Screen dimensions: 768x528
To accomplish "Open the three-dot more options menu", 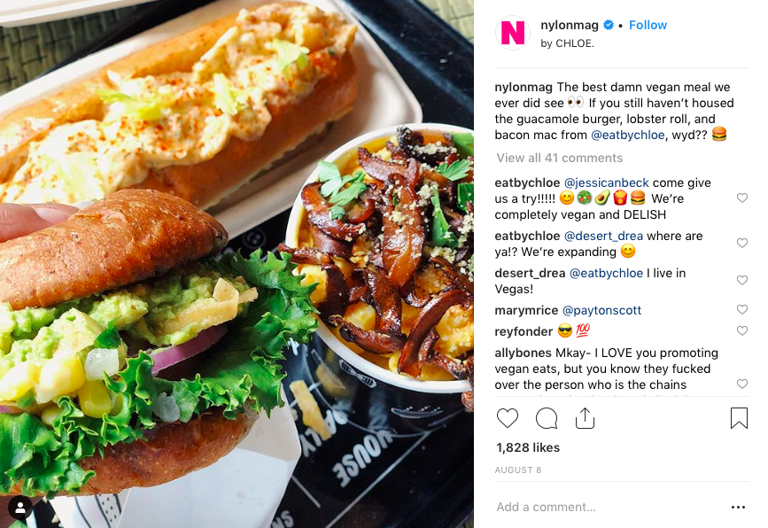I will pyautogui.click(x=738, y=508).
